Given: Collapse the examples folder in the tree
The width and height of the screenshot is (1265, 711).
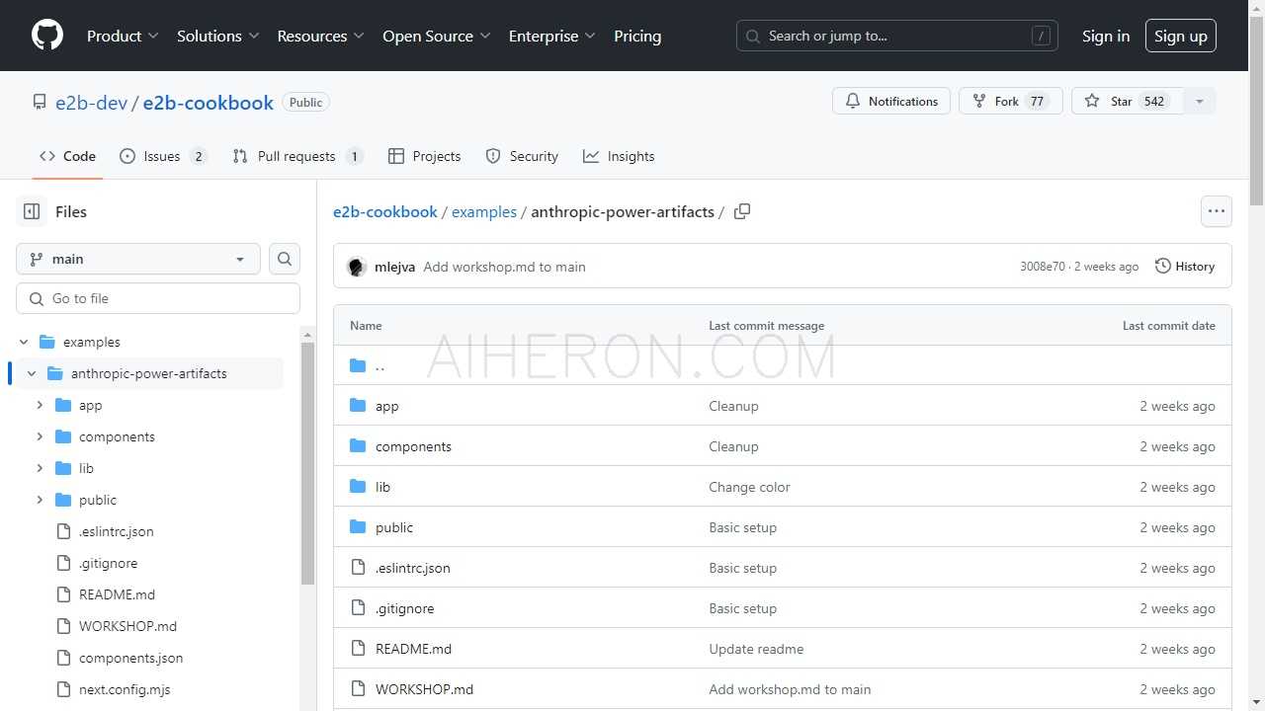Looking at the screenshot, I should 24,342.
